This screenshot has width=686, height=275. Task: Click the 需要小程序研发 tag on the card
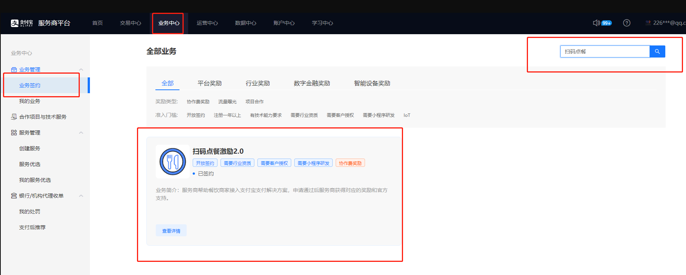(x=313, y=163)
